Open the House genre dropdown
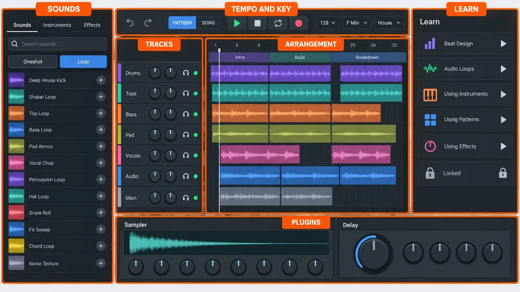 tap(389, 23)
